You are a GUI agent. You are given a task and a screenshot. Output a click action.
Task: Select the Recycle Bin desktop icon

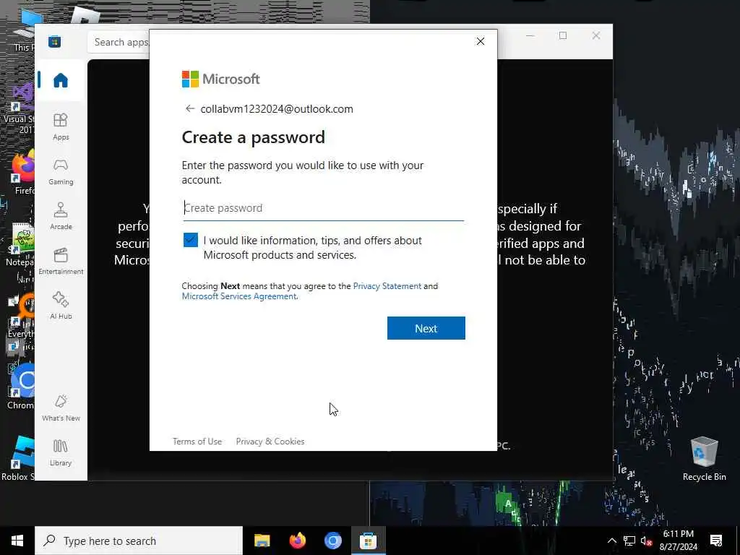(x=704, y=459)
